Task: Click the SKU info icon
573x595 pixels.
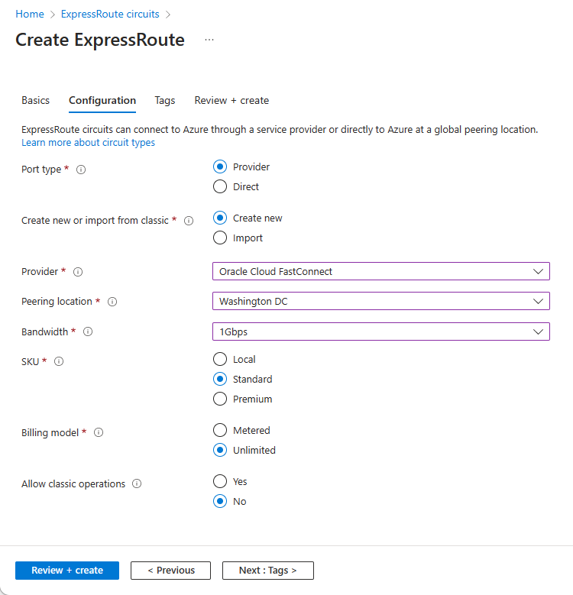Action: point(59,362)
